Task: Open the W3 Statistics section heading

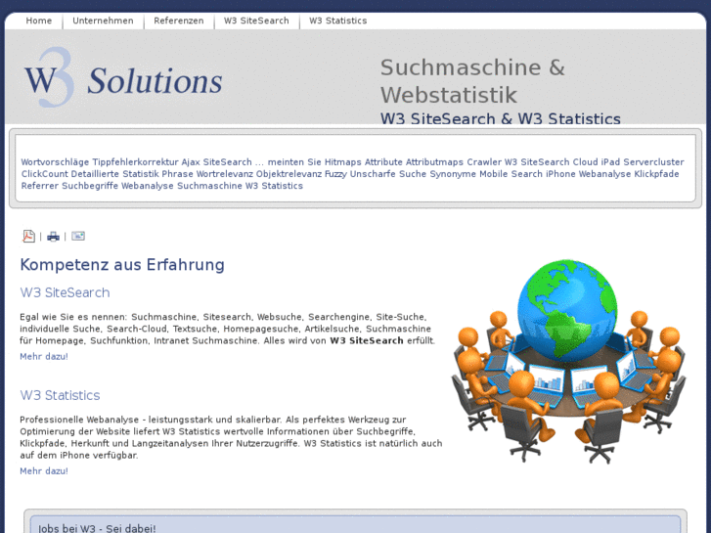Action: 60,395
